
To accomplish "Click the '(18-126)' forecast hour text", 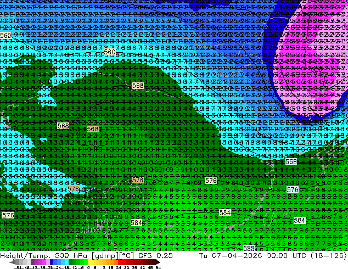I will pos(329,256).
